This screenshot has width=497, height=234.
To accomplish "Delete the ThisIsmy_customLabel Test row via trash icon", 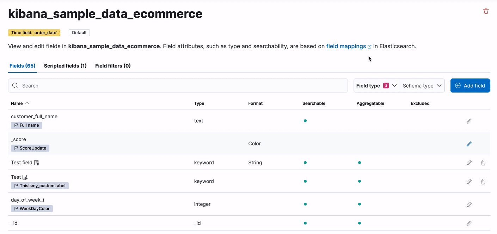I will coord(483,182).
